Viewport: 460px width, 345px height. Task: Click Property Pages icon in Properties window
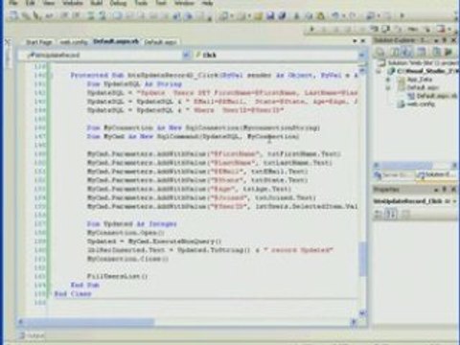(x=405, y=215)
